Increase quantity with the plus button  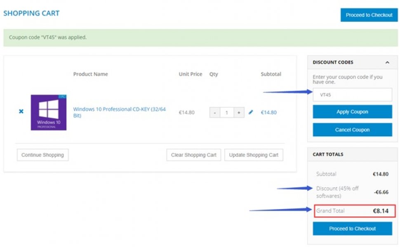(x=239, y=112)
